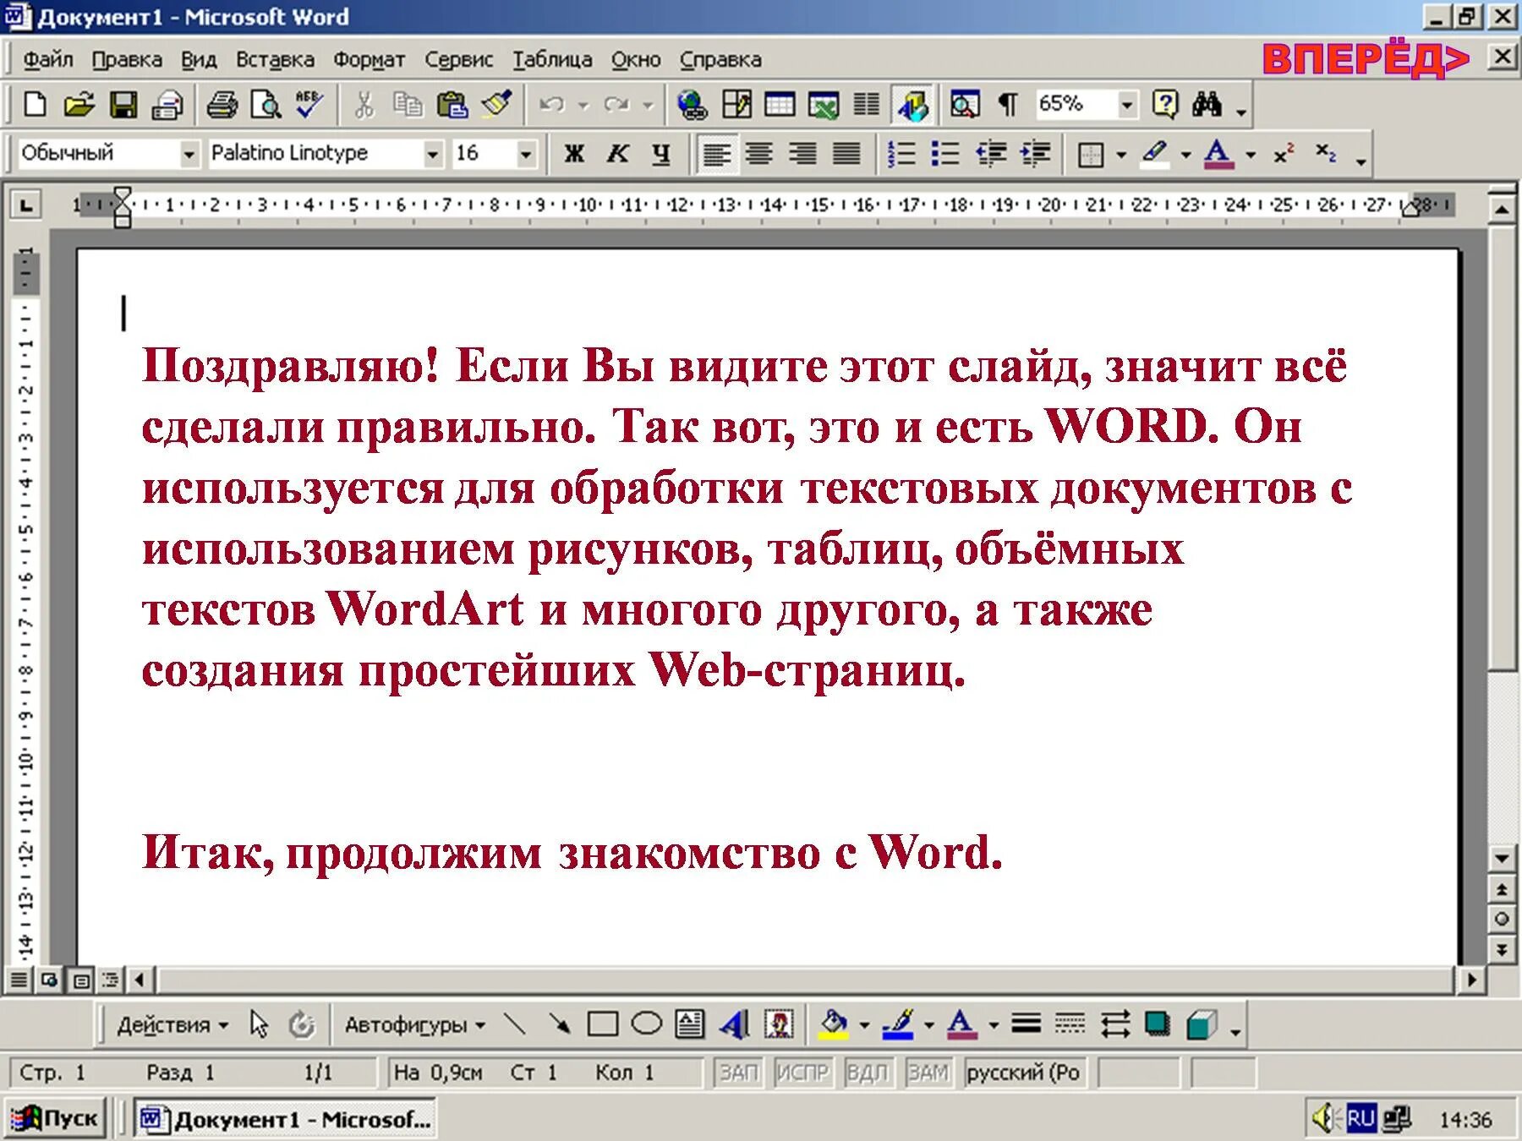The width and height of the screenshot is (1522, 1141).
Task: Expand highlight color arrow in formatting toolbar
Action: tap(1185, 155)
